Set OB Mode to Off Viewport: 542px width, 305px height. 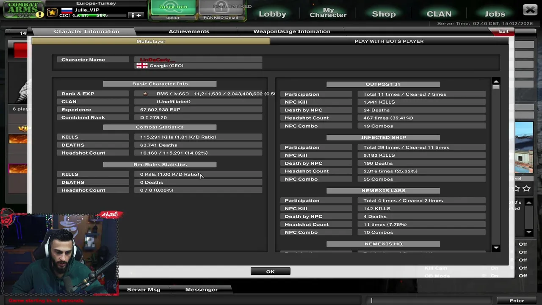(x=523, y=276)
